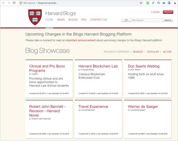Screen dimensions: 178x141
Task: Click author name wernerdesaeger
Action: (x=138, y=110)
